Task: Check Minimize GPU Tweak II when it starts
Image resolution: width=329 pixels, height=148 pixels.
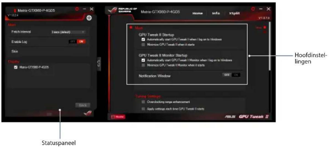Action: point(143,45)
